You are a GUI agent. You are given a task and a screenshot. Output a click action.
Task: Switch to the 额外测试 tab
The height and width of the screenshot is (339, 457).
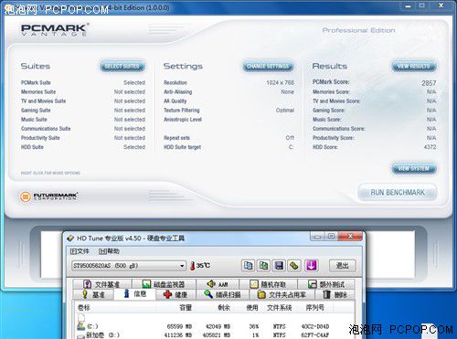click(x=326, y=284)
